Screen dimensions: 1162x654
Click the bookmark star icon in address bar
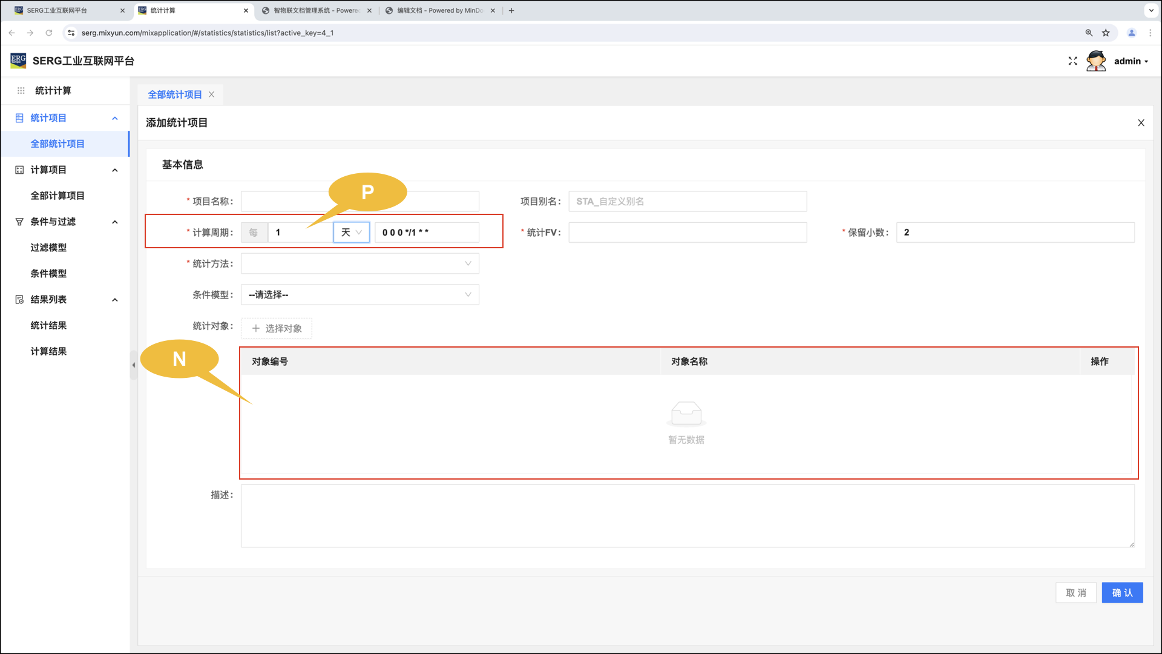[x=1106, y=33]
